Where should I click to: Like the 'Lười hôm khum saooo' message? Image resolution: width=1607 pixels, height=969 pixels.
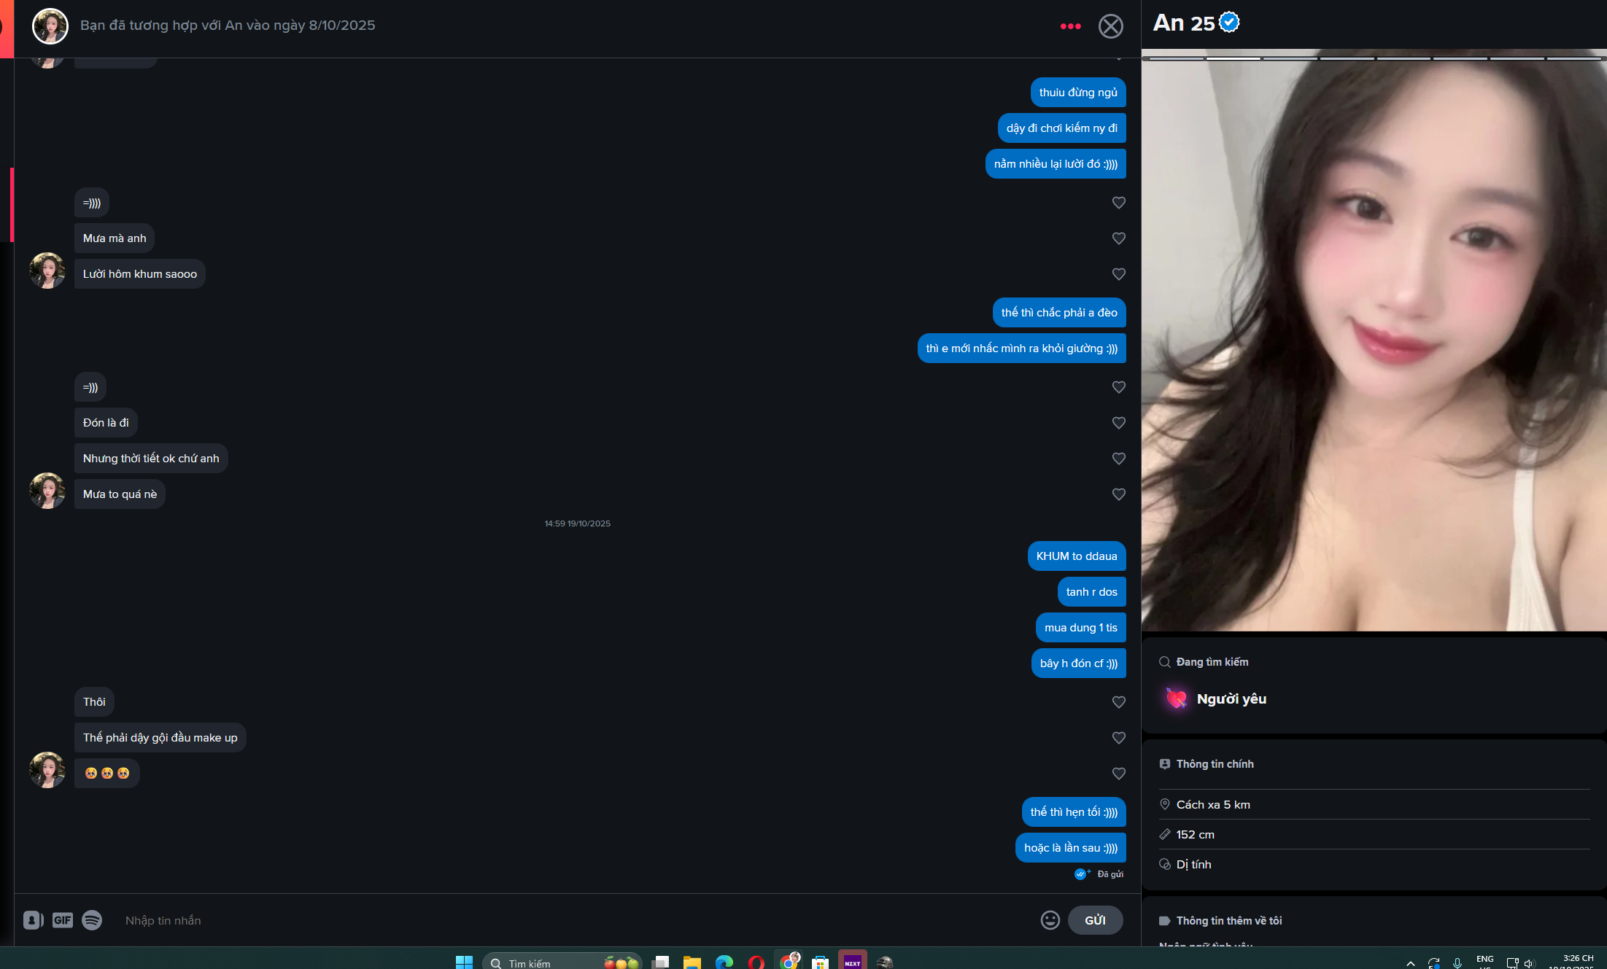click(x=1118, y=274)
